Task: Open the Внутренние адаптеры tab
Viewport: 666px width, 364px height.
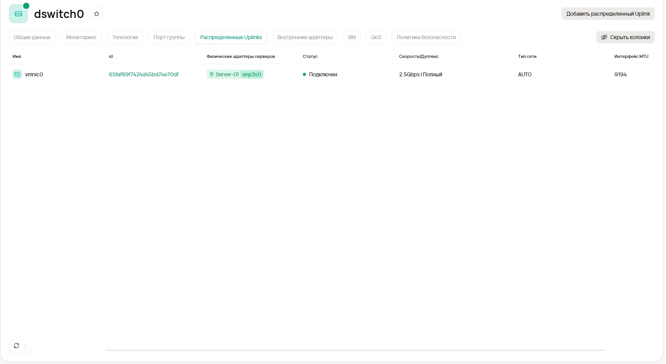Action: 305,37
